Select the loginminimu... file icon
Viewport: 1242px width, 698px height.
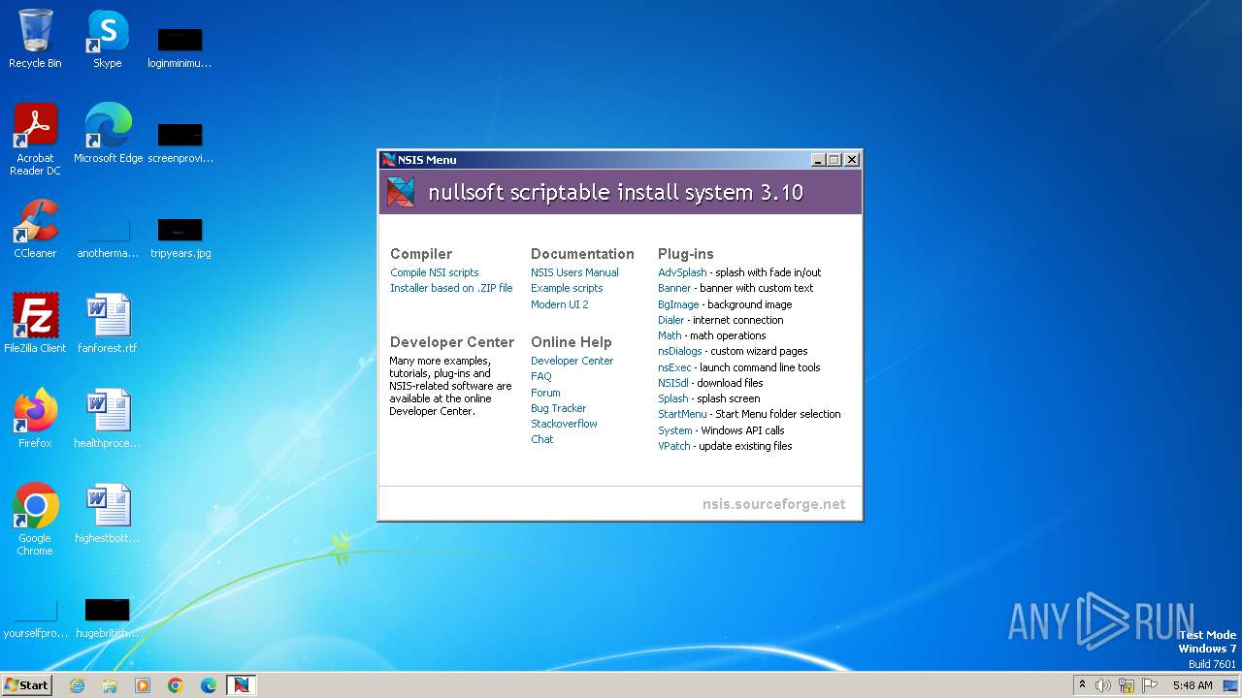tap(180, 46)
